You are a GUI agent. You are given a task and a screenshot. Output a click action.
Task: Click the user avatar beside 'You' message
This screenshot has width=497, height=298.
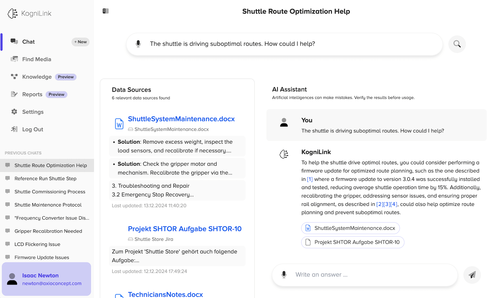click(x=284, y=122)
